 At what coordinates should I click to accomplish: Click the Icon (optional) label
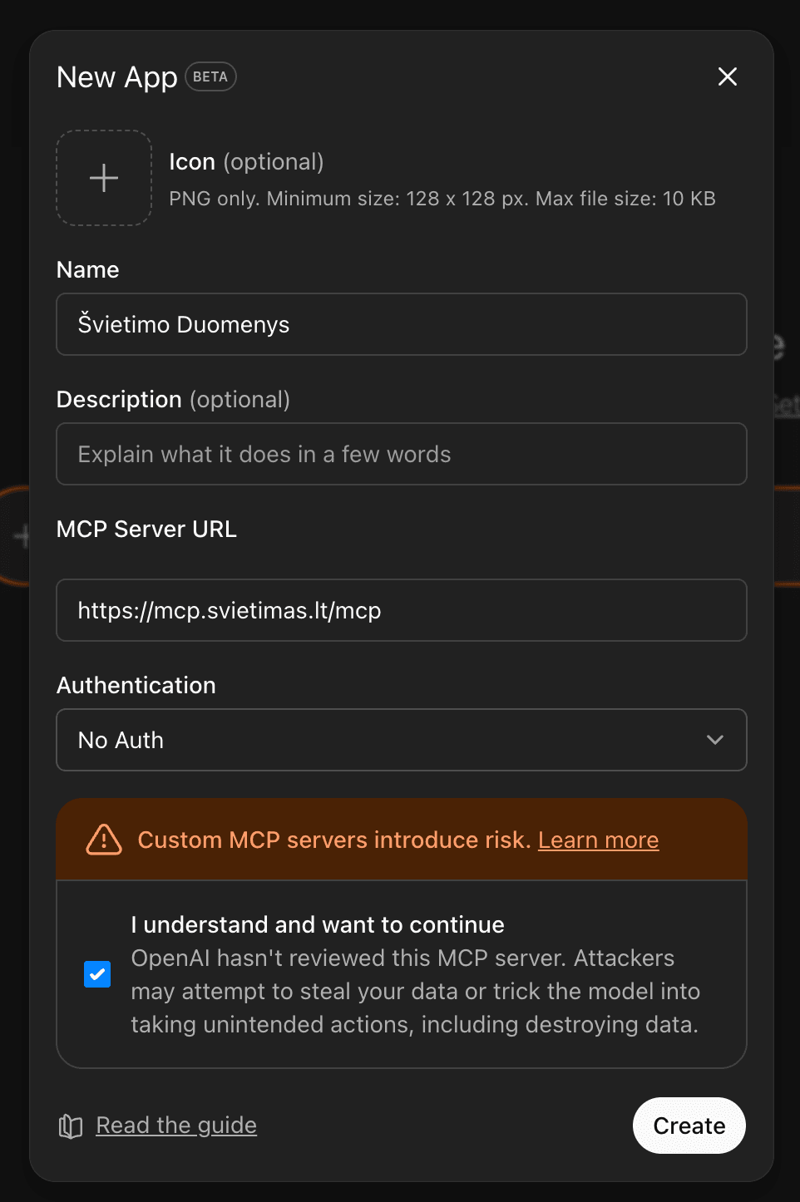(246, 162)
